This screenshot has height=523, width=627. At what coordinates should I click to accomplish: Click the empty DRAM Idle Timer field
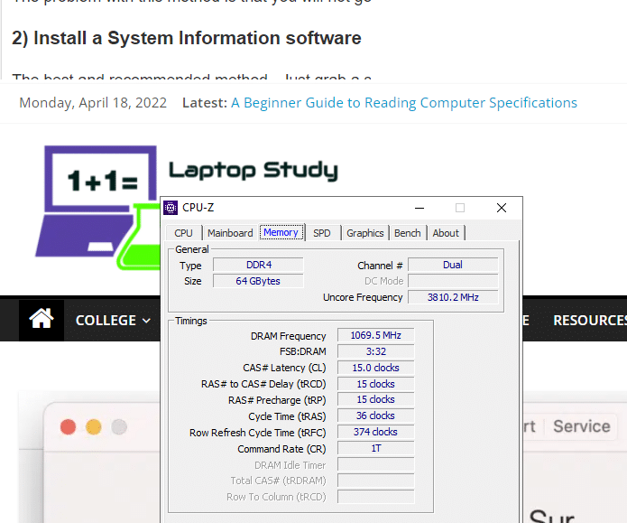coord(376,464)
